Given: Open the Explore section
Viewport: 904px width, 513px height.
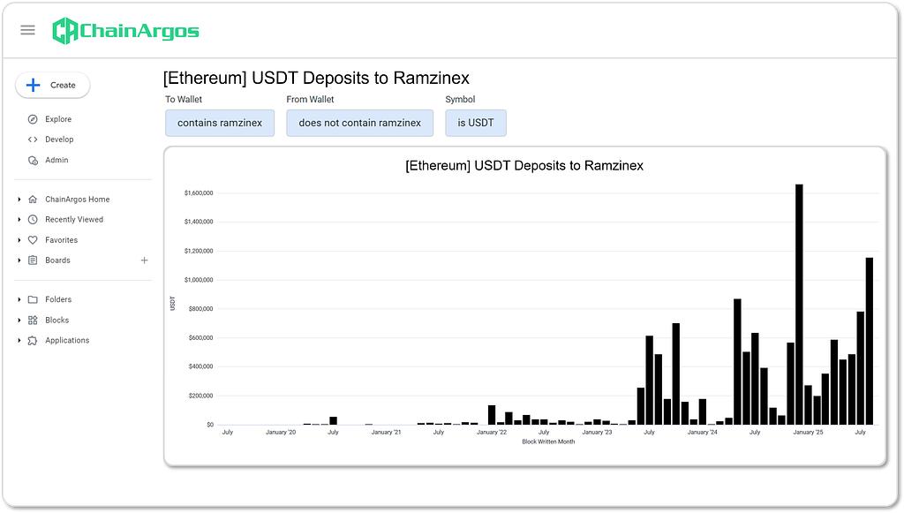Looking at the screenshot, I should point(58,119).
